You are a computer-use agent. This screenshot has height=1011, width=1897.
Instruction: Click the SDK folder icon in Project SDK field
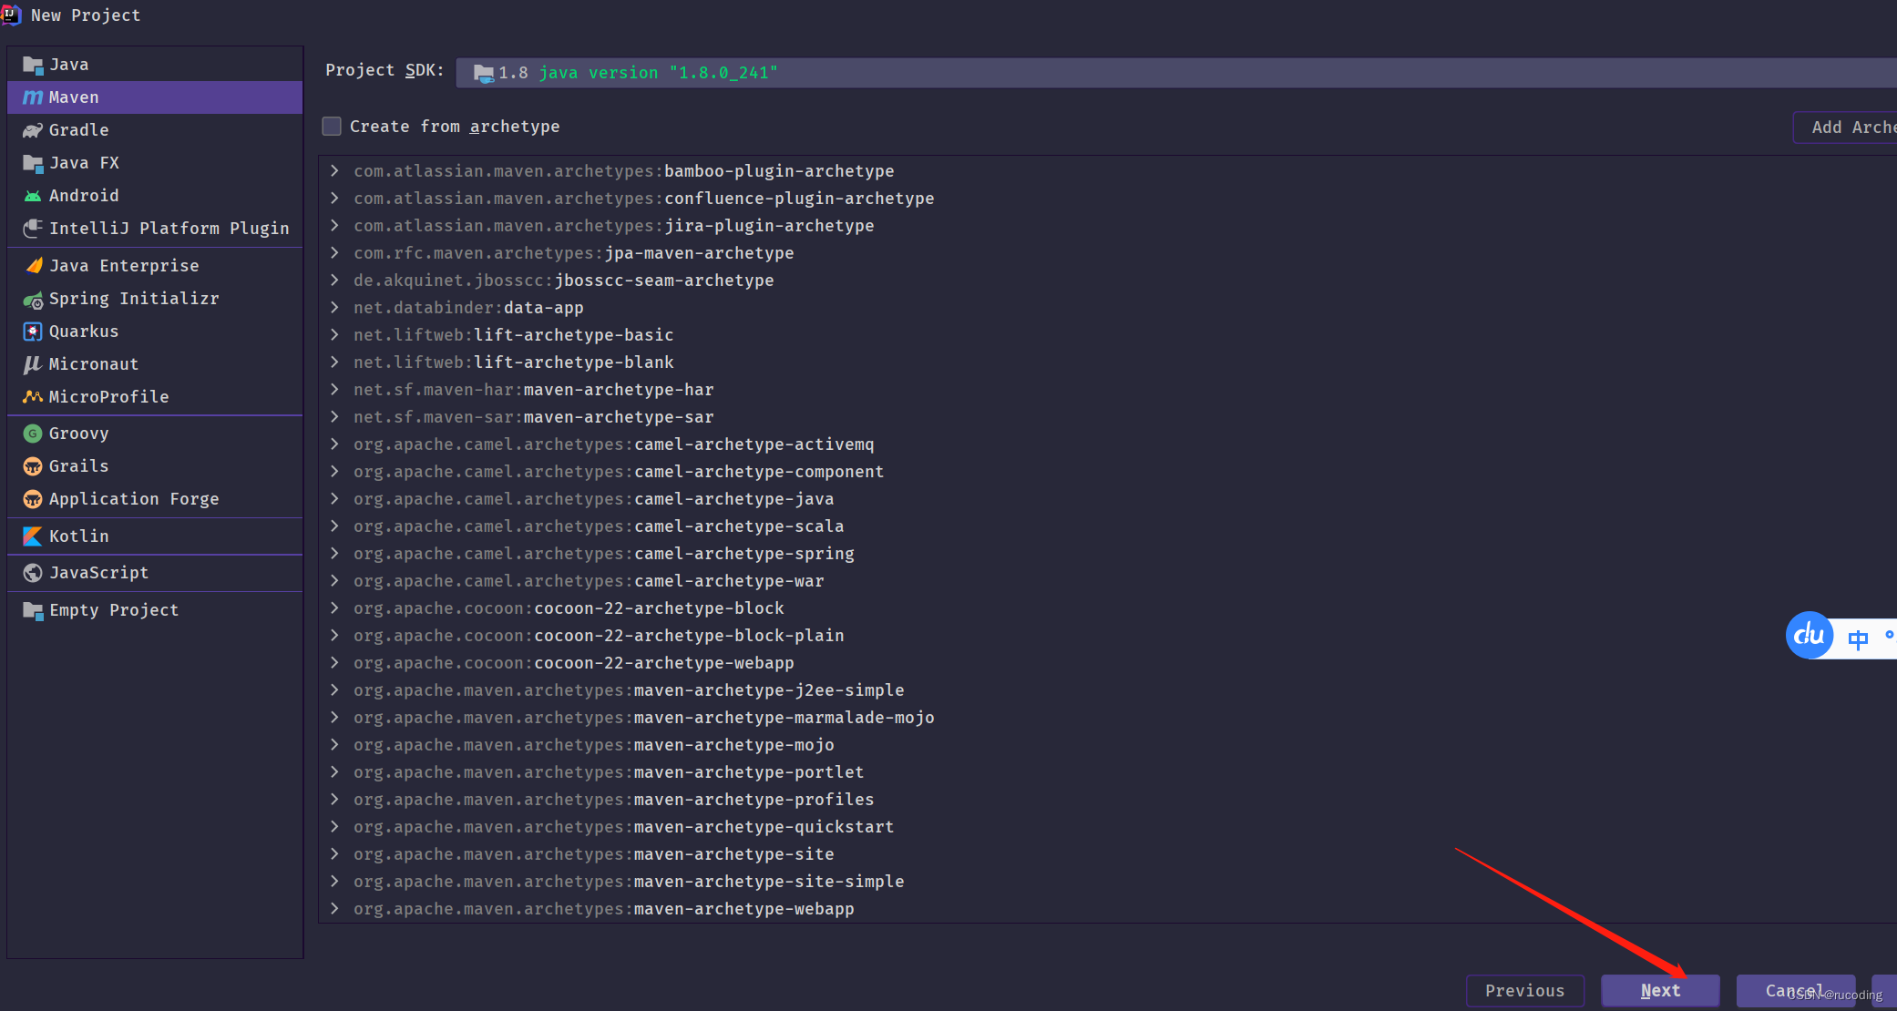[484, 73]
